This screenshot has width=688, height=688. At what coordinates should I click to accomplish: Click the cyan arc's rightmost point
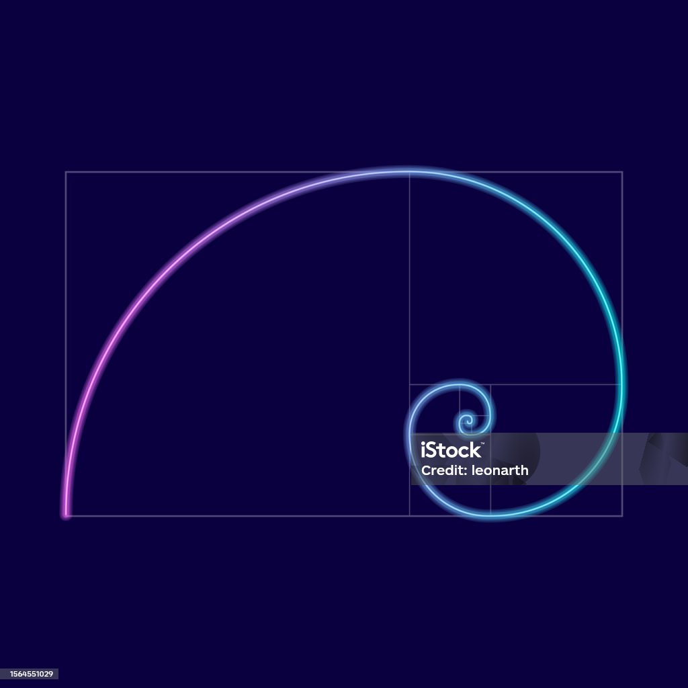[622, 384]
